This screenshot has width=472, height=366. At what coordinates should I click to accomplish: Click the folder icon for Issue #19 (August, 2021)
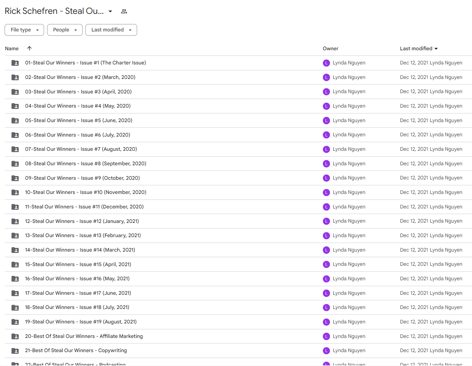[15, 322]
